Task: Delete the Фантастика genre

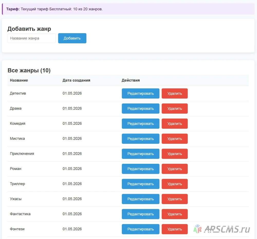Action: pyautogui.click(x=175, y=214)
